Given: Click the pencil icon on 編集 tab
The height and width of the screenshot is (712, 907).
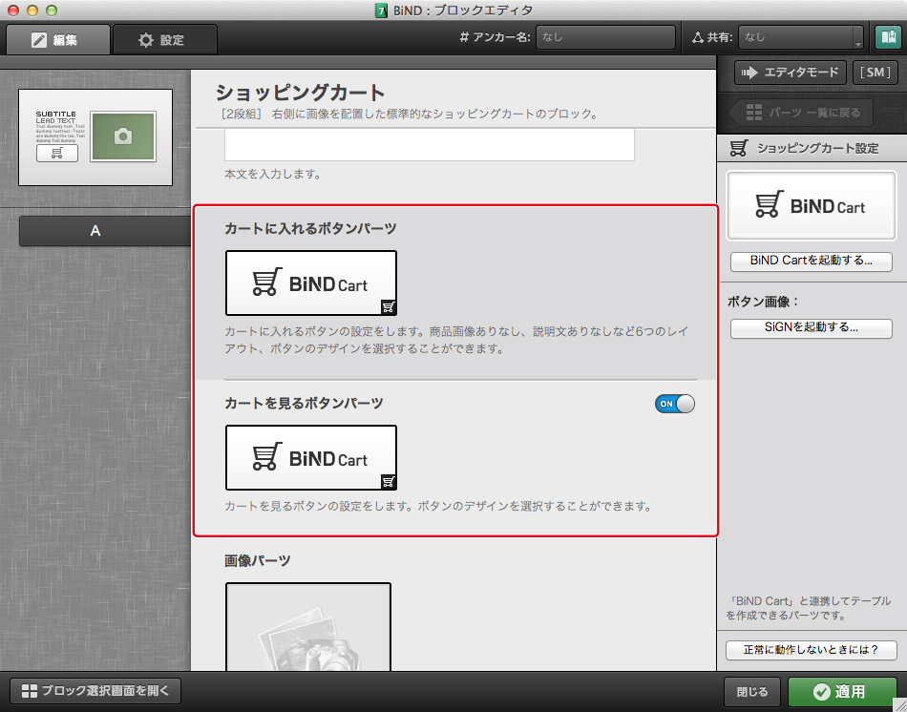Looking at the screenshot, I should (39, 40).
